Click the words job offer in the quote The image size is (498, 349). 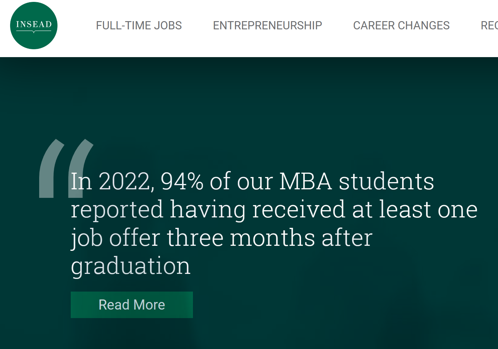tap(116, 238)
